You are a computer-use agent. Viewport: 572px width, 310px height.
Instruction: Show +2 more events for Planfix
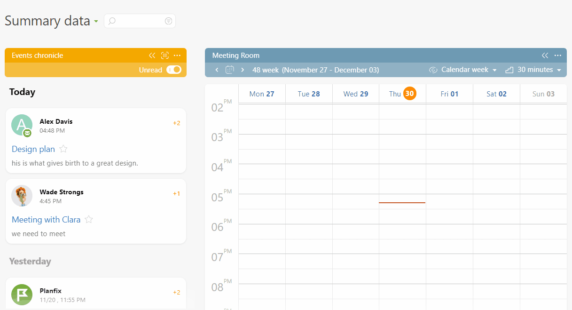click(x=177, y=293)
